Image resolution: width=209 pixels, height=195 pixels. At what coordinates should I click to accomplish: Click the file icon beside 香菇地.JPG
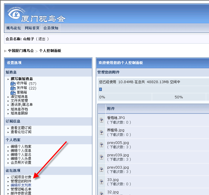[x=101, y=120]
